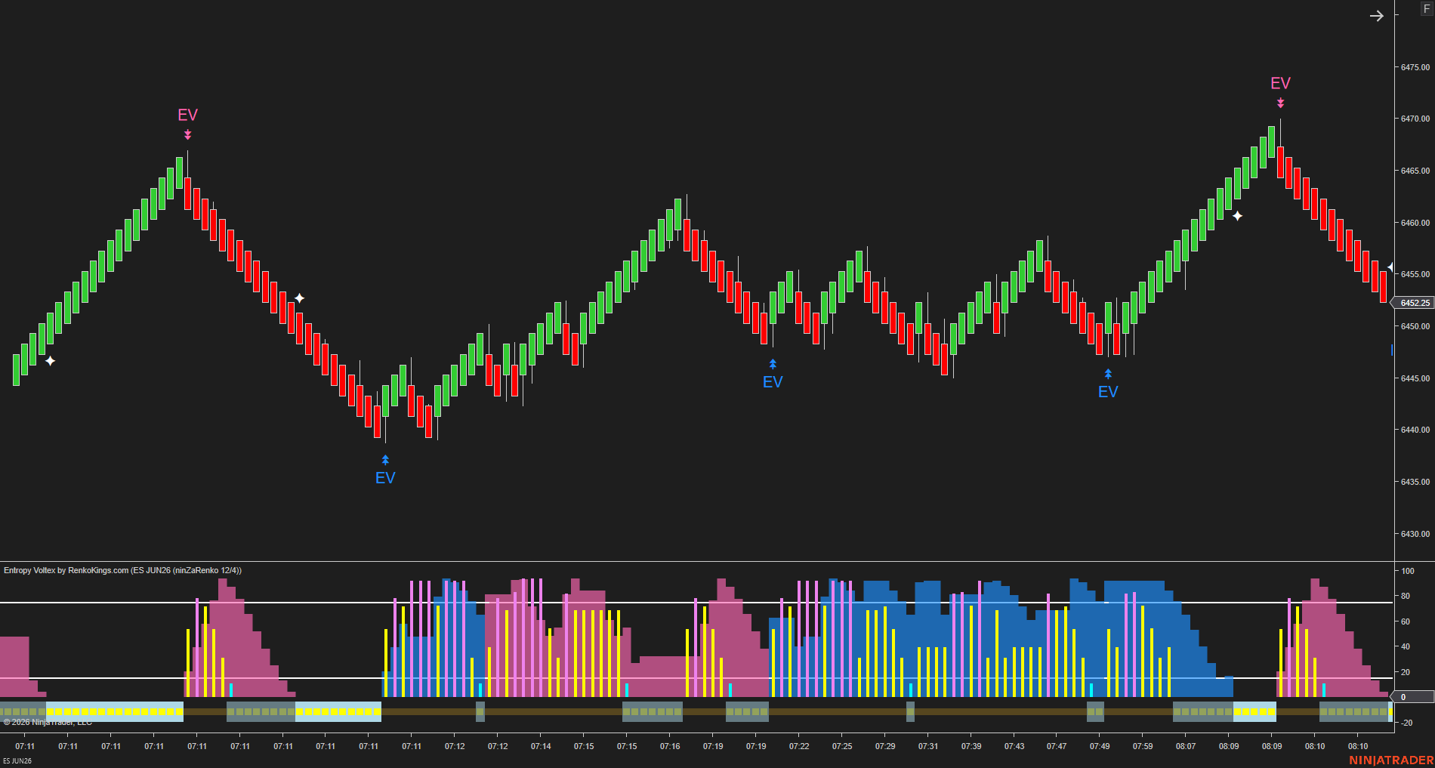
Task: Click the 100 label on indicator scale
Action: click(1407, 571)
